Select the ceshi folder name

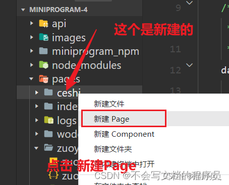click(x=69, y=93)
